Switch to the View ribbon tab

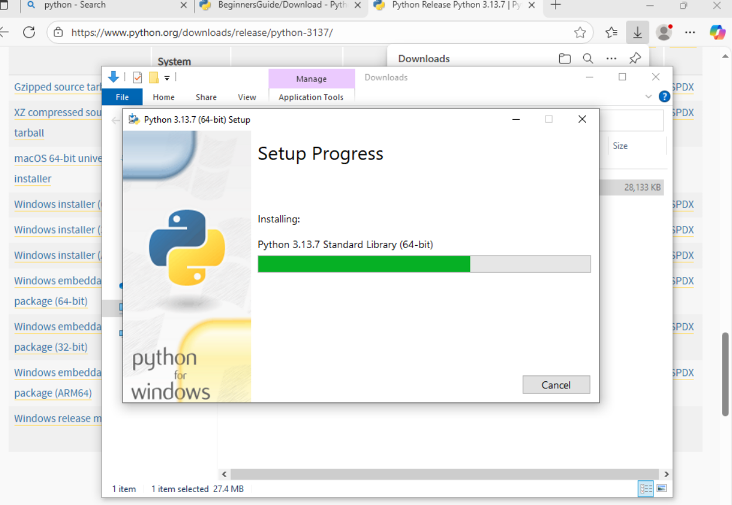click(247, 97)
